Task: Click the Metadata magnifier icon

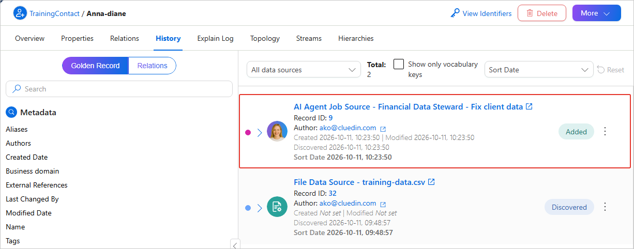Action: coord(11,112)
